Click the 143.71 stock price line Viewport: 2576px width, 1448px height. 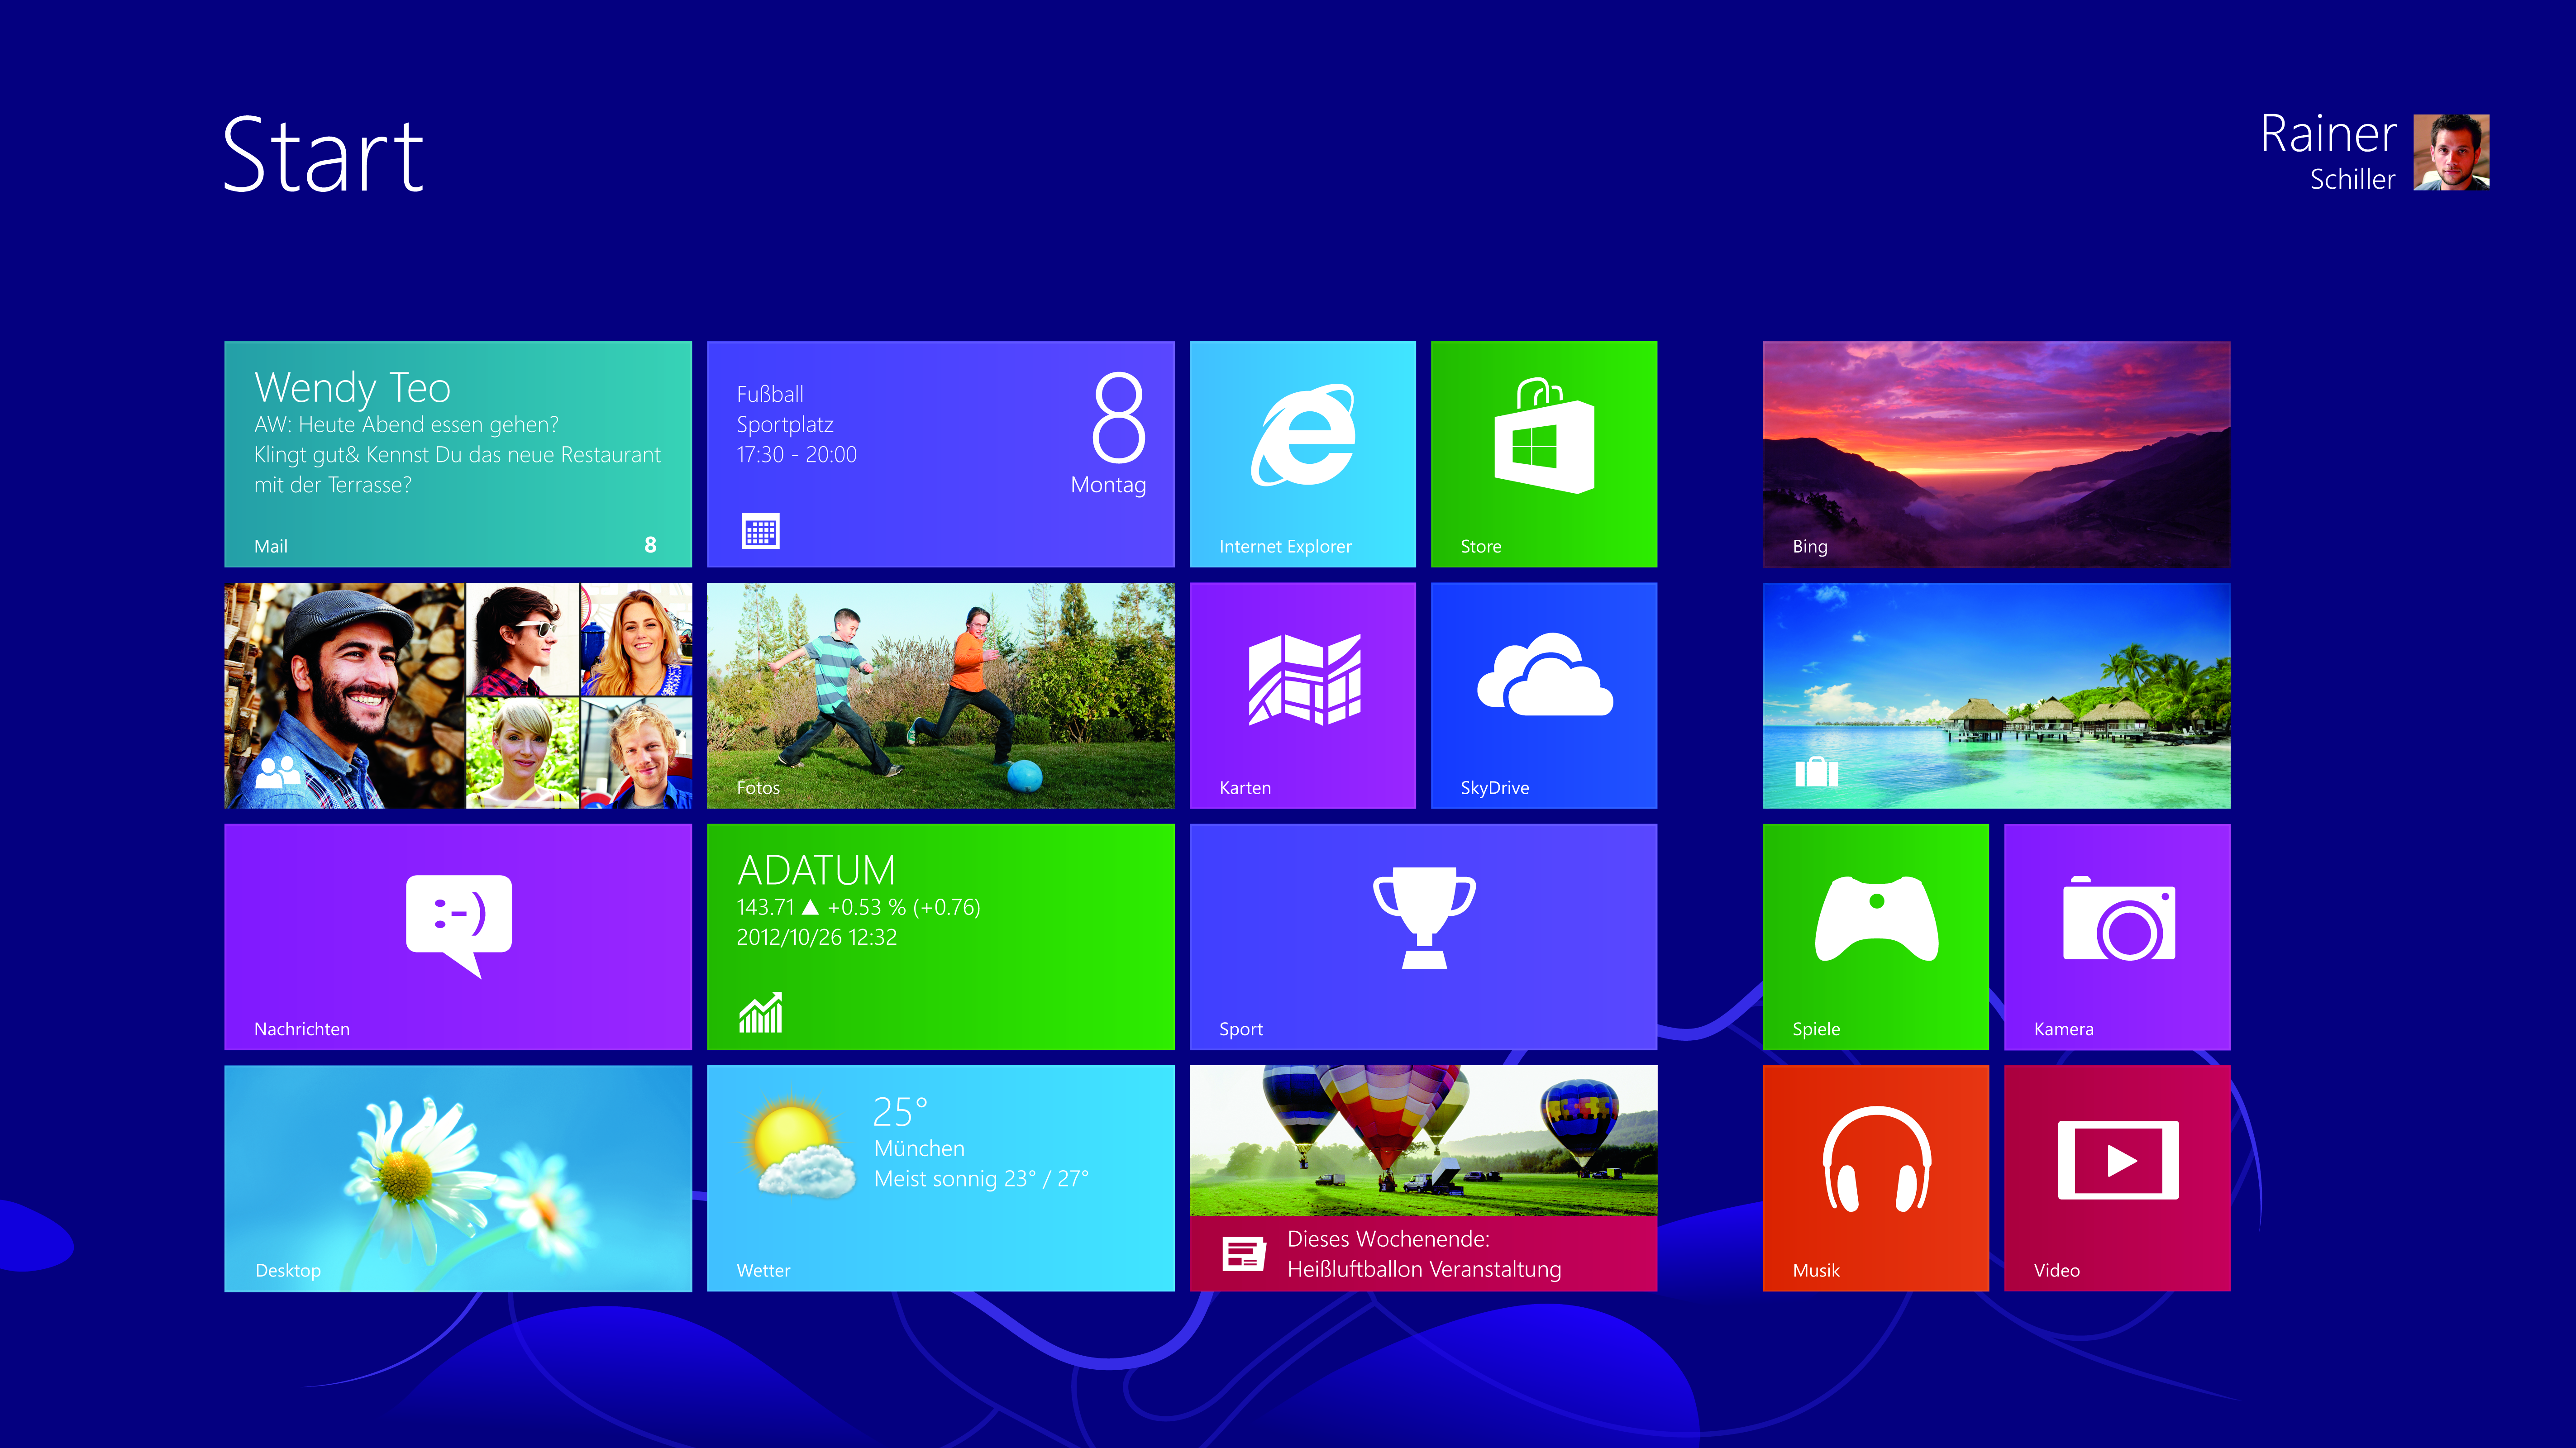tap(858, 907)
